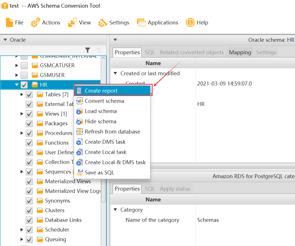Choose Create report from context menu
Screen dimensions: 295x246
point(113,91)
